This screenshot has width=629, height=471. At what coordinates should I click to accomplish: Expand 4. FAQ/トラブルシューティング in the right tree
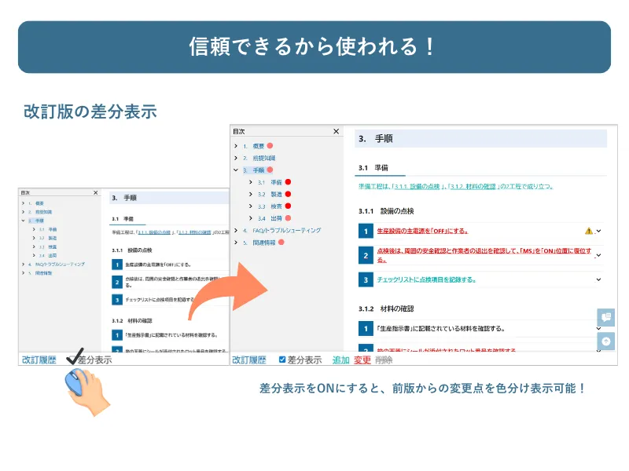point(236,231)
